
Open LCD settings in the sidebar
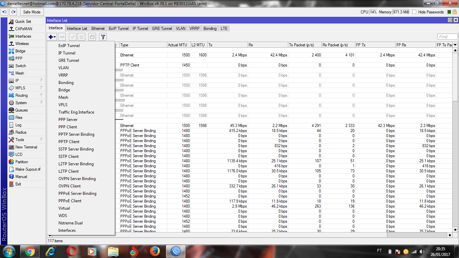tap(19, 155)
